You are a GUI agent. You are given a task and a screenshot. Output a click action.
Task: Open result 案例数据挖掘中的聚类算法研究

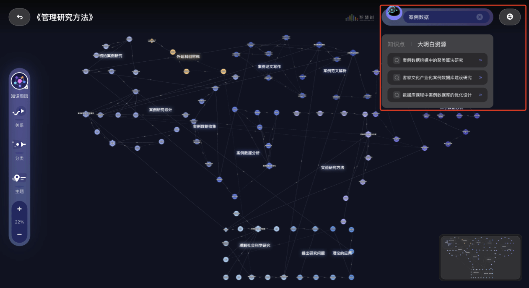(x=433, y=60)
